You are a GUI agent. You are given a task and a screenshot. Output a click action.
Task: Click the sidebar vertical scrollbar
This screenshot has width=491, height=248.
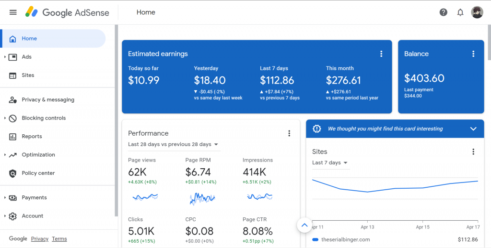click(116, 119)
